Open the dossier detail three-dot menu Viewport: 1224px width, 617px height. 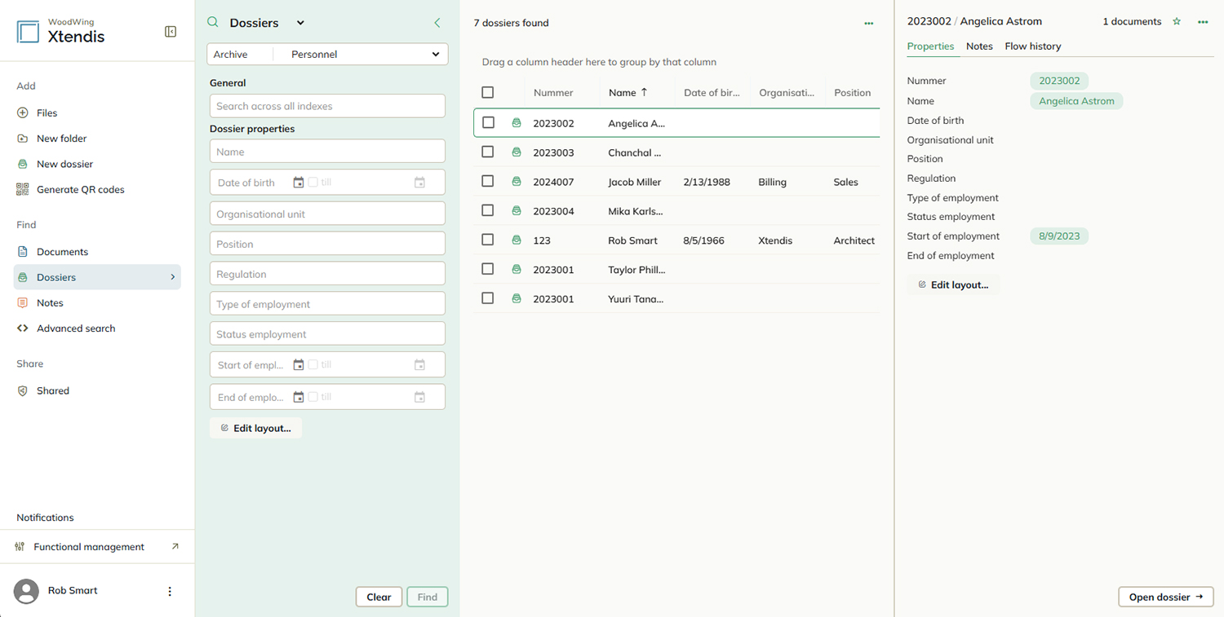(x=1203, y=22)
